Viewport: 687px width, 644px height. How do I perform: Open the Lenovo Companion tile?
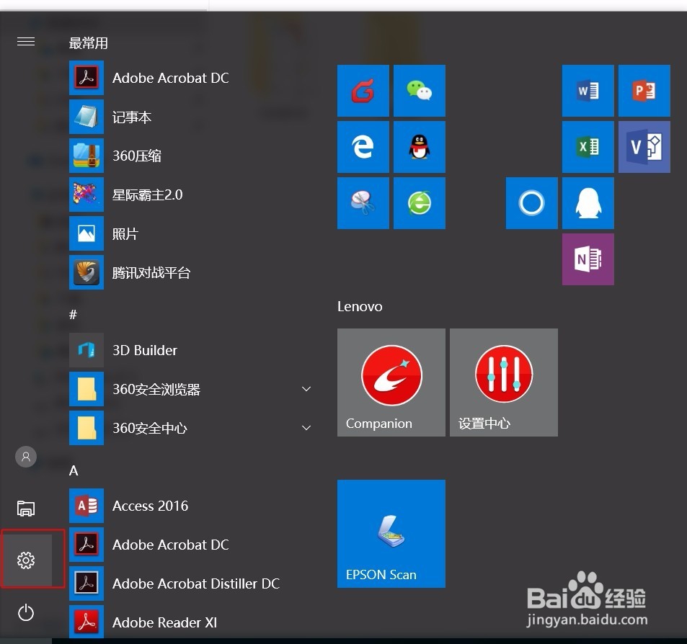pyautogui.click(x=391, y=383)
